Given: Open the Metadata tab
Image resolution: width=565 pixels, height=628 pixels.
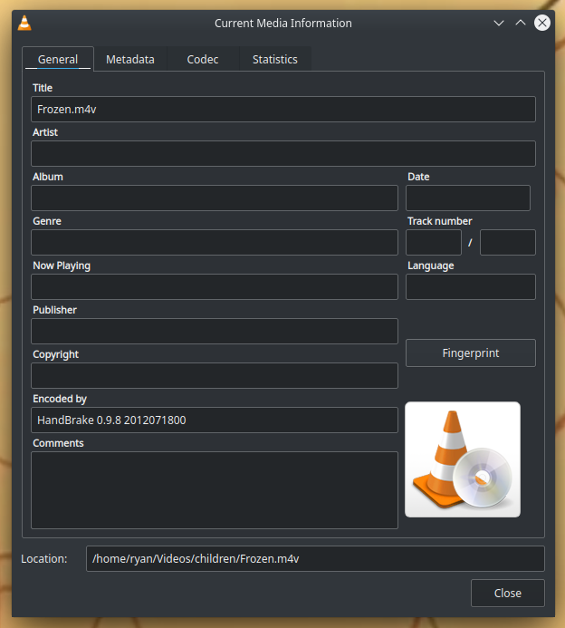Looking at the screenshot, I should coord(130,59).
